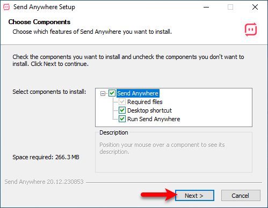Toggle the Desktop shortcut checkbox
The width and height of the screenshot is (268, 208).
coord(122,110)
